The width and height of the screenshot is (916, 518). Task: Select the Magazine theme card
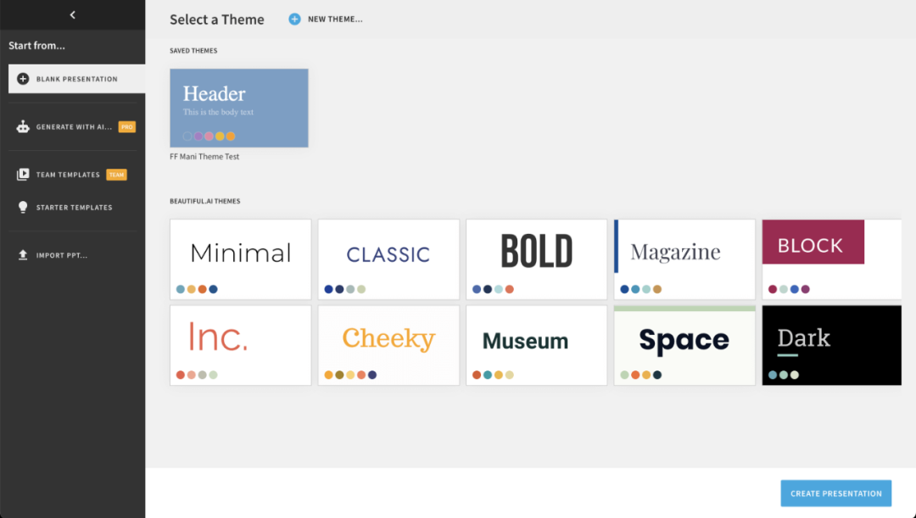pyautogui.click(x=684, y=259)
